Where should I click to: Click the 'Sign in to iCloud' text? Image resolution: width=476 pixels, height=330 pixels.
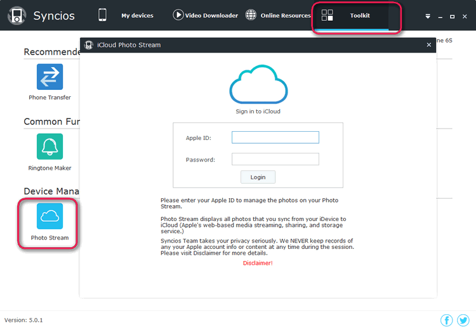(x=258, y=111)
